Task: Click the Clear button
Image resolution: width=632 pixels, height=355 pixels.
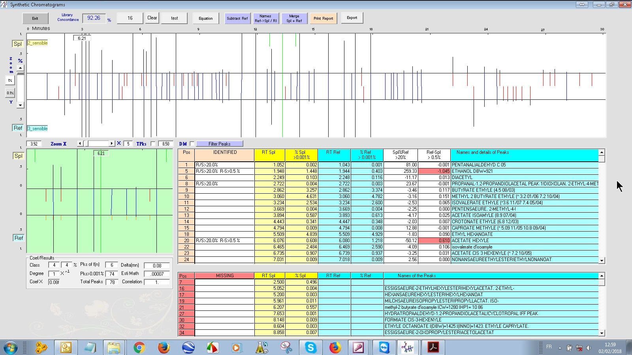Action: tap(152, 18)
